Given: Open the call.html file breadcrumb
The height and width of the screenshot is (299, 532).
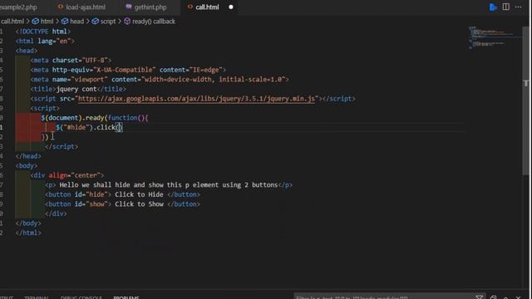Looking at the screenshot, I should click(x=12, y=22).
